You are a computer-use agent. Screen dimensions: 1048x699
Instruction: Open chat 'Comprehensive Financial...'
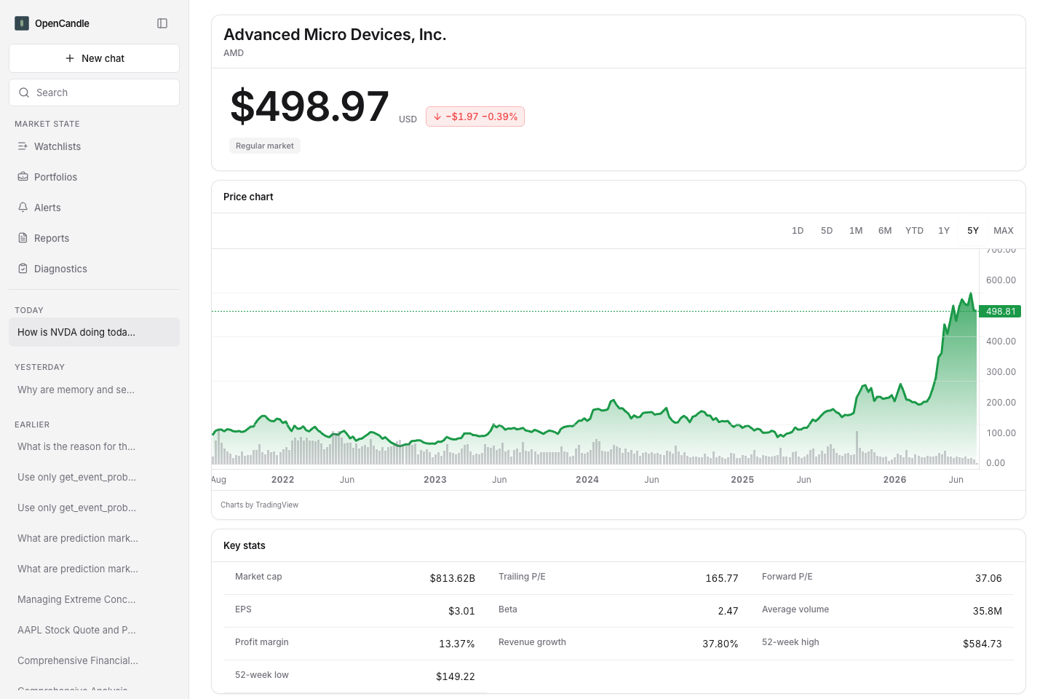tap(94, 660)
